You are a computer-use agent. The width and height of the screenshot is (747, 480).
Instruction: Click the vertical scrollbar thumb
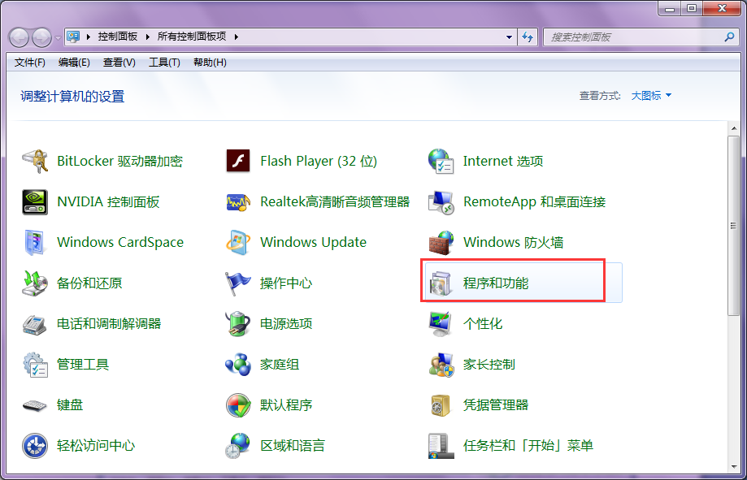coord(734,225)
